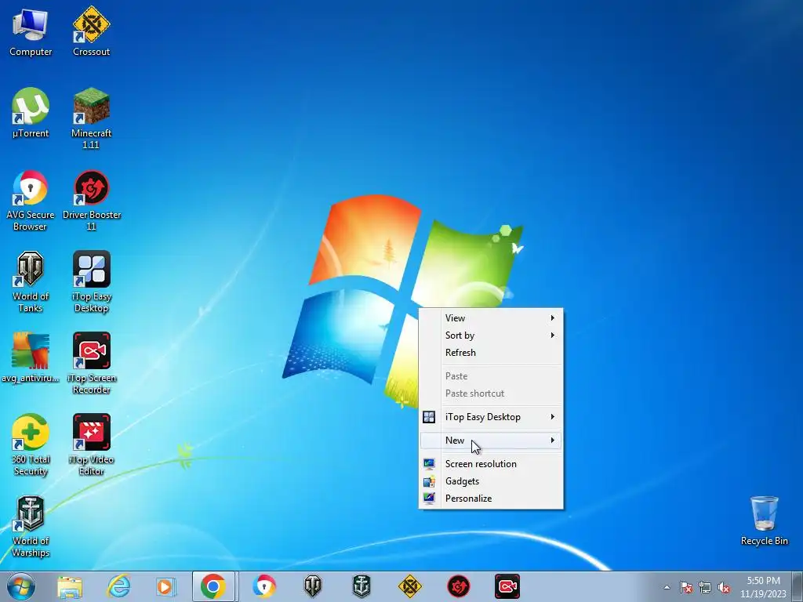Select the Driver Booster 11 desktop shortcut
This screenshot has width=803, height=602.
point(91,201)
